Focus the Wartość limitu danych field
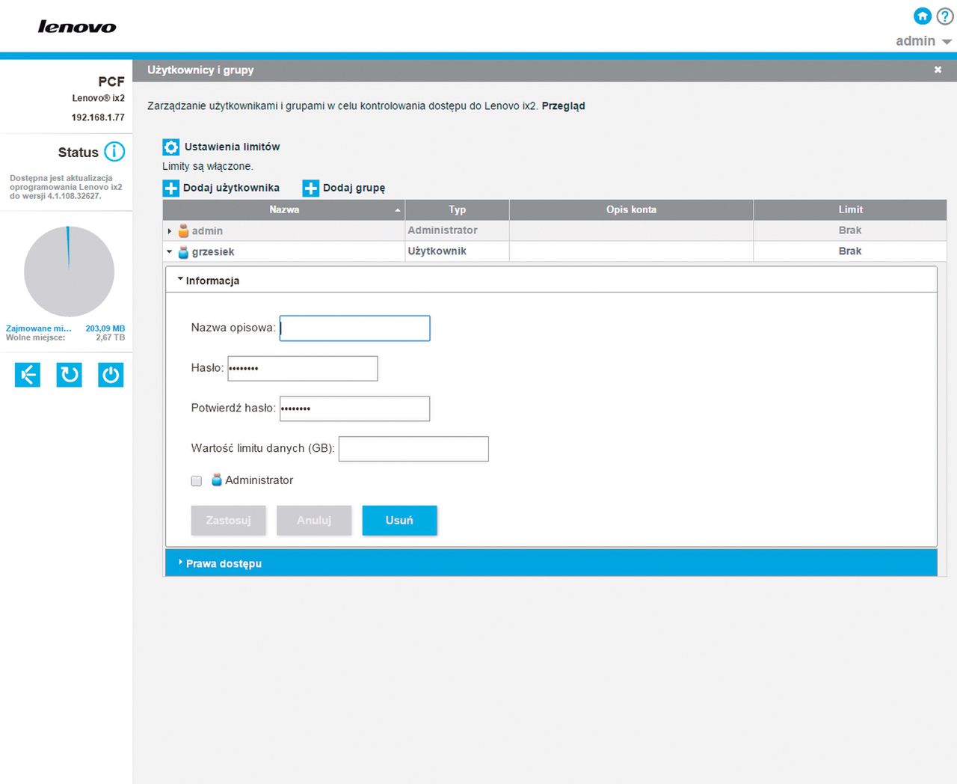 point(413,449)
